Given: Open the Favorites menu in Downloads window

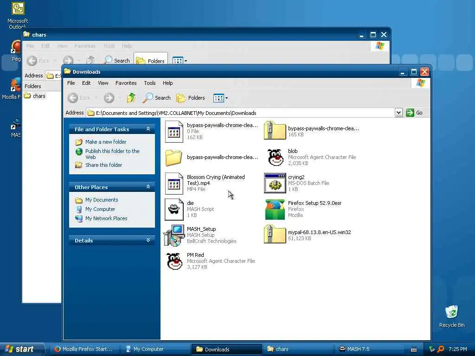Looking at the screenshot, I should [x=126, y=83].
